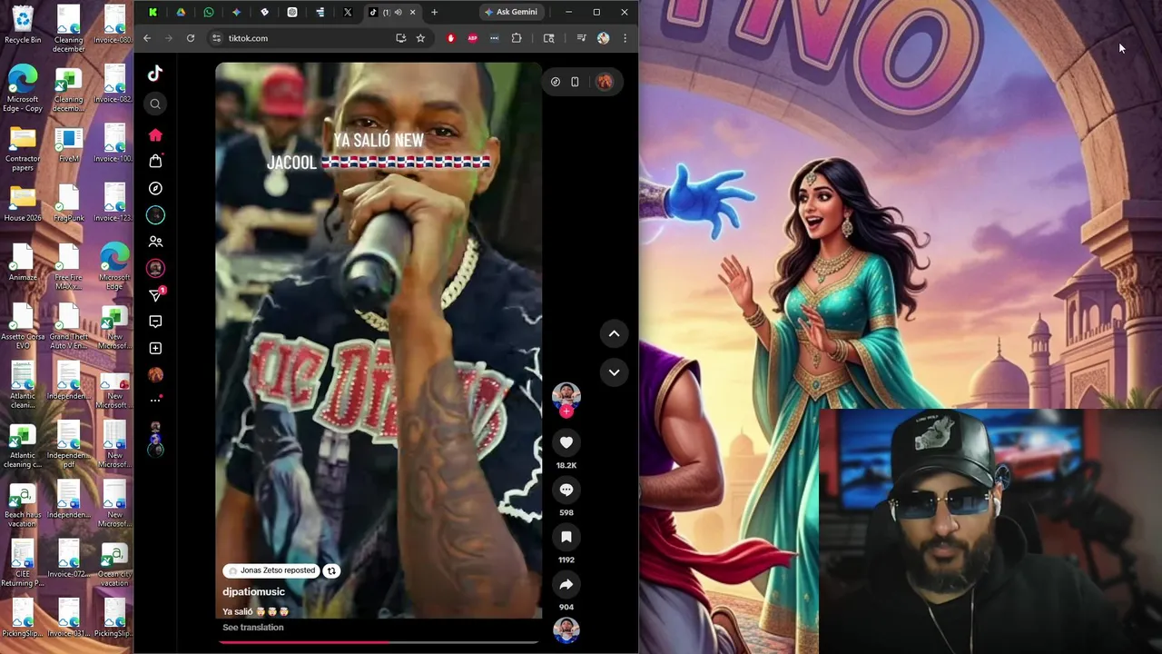This screenshot has width=1162, height=654.
Task: Open the spinning sound disc thumbnail
Action: (x=566, y=629)
